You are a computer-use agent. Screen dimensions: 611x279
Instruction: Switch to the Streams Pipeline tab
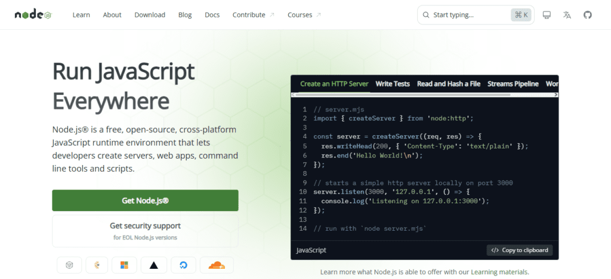coord(513,83)
